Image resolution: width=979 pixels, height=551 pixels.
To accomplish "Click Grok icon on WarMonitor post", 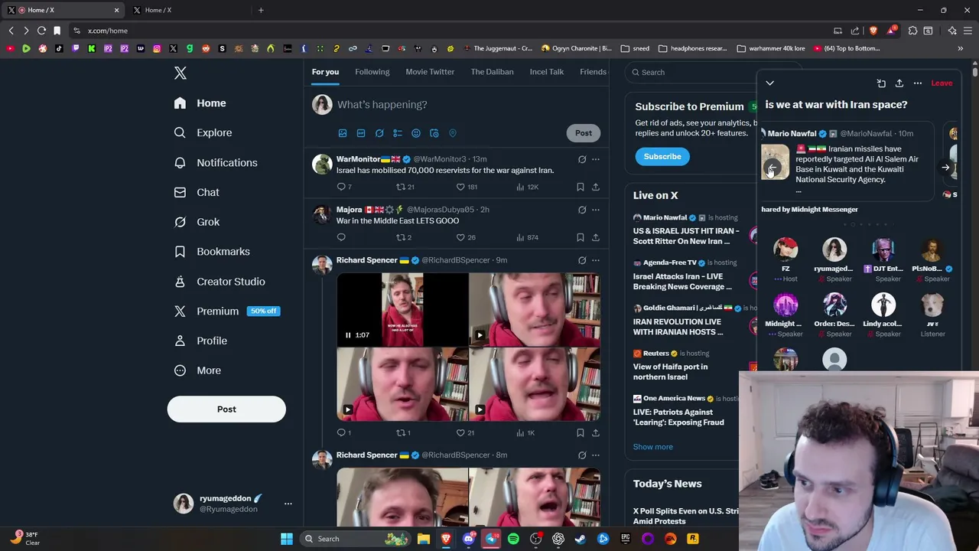I will click(x=582, y=159).
